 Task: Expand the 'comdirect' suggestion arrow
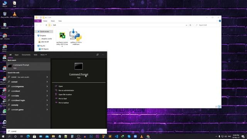47,91
